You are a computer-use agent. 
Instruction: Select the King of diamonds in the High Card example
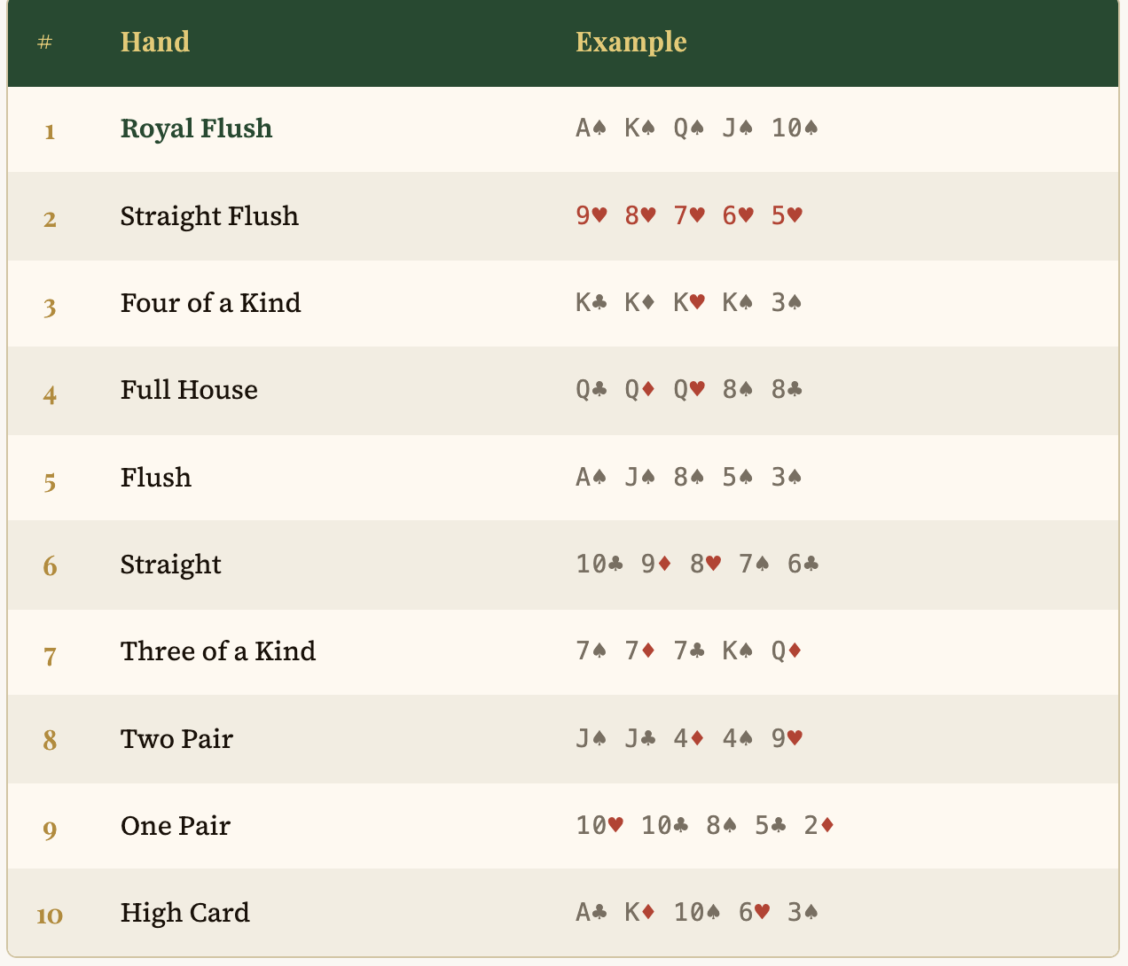tap(639, 913)
